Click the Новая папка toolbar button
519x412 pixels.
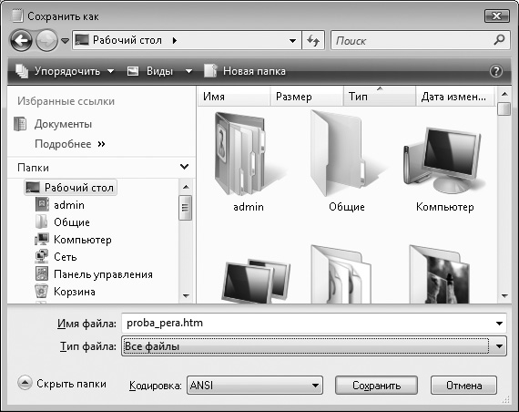245,71
